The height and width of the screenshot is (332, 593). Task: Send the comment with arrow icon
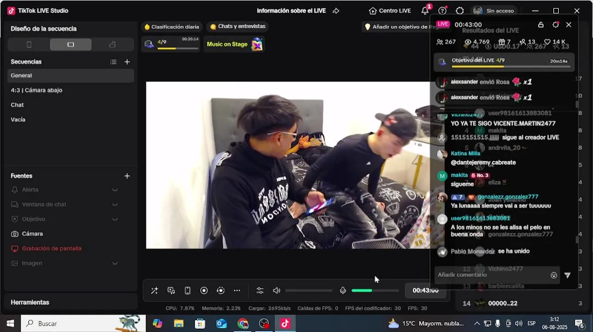coord(568,275)
